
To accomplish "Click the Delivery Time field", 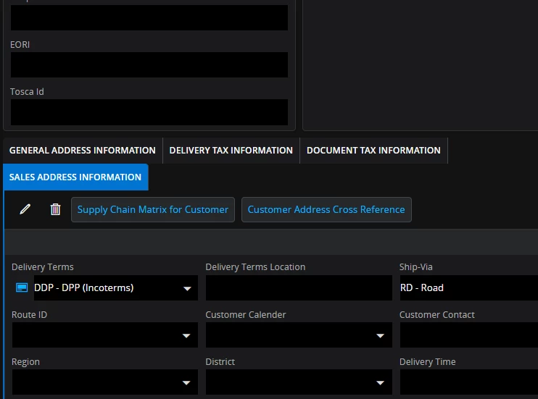I will (x=468, y=382).
